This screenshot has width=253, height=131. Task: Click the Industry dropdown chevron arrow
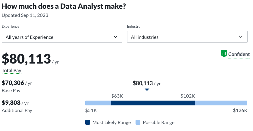(x=241, y=37)
